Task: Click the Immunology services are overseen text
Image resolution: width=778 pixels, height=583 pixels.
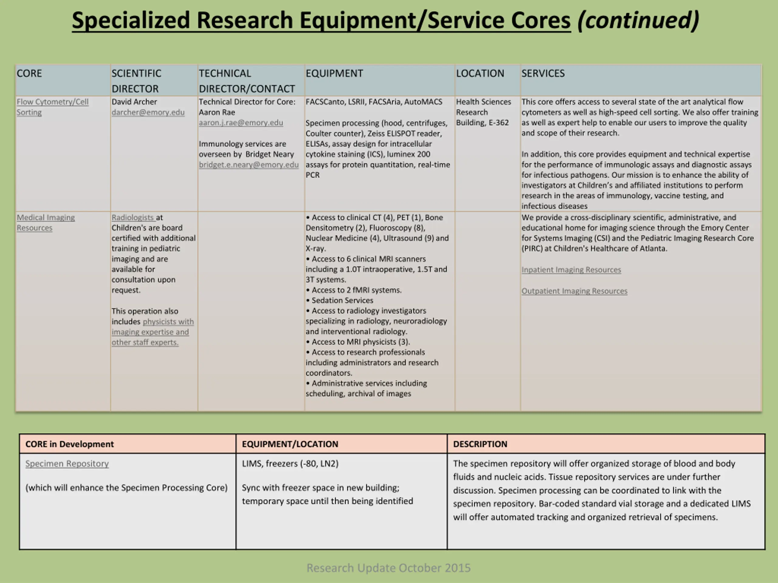Action: 246,149
